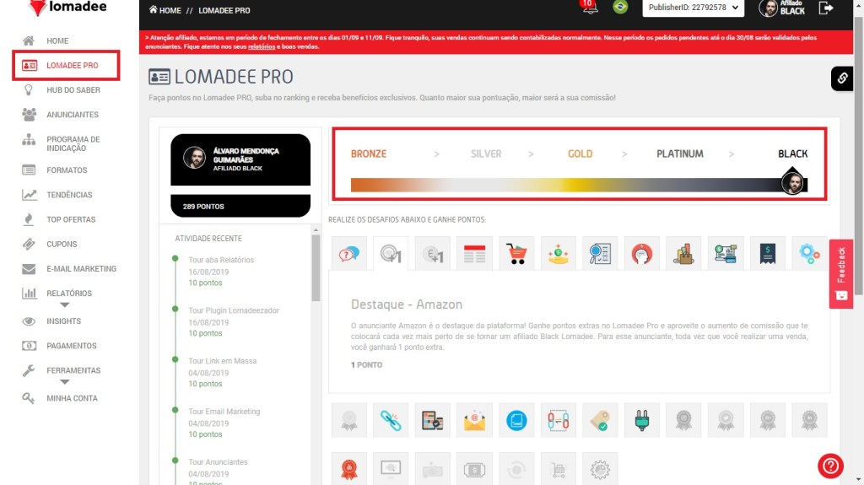Click the link icon on right edge
The image size is (864, 485).
click(842, 78)
